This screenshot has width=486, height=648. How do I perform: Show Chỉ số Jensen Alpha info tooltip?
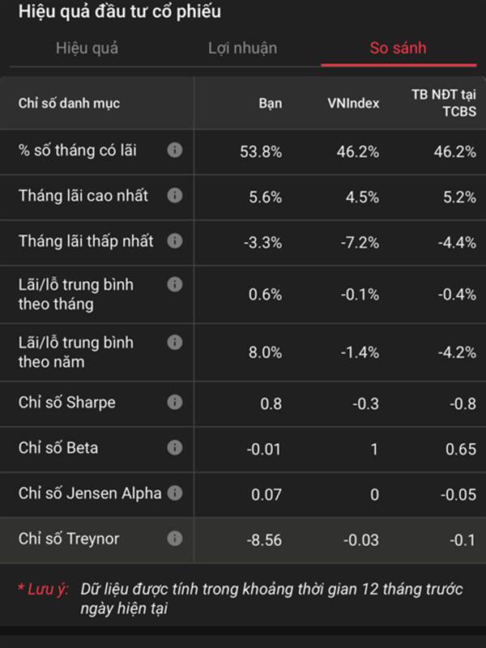click(175, 492)
